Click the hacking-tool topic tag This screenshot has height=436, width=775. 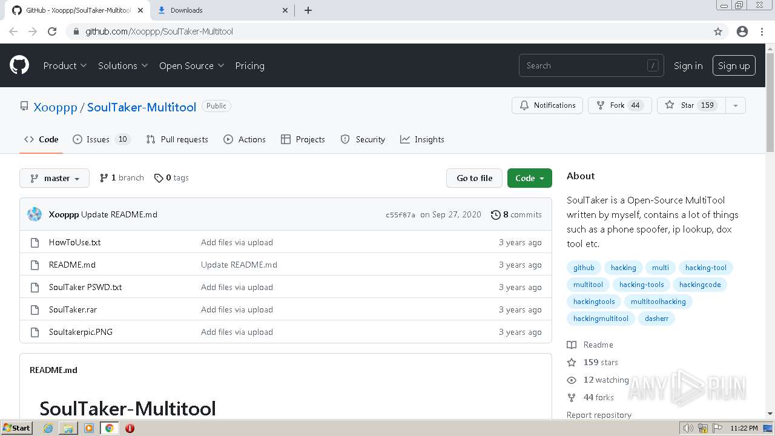[x=705, y=268]
